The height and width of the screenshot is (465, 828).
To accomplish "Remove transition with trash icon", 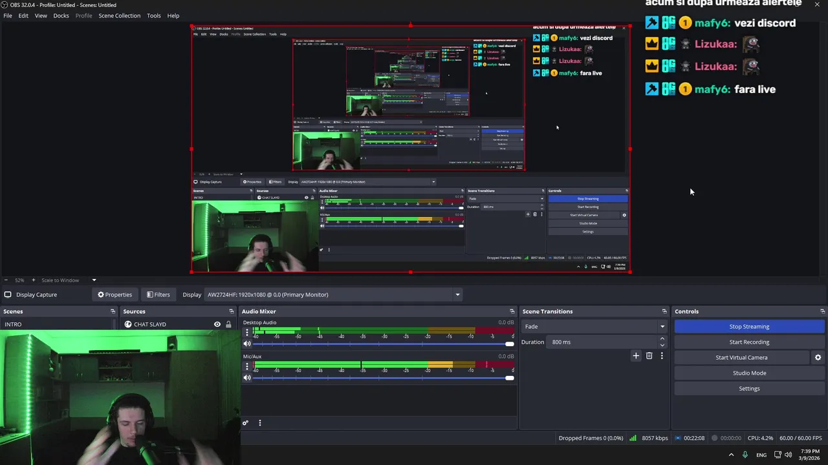I will click(649, 356).
